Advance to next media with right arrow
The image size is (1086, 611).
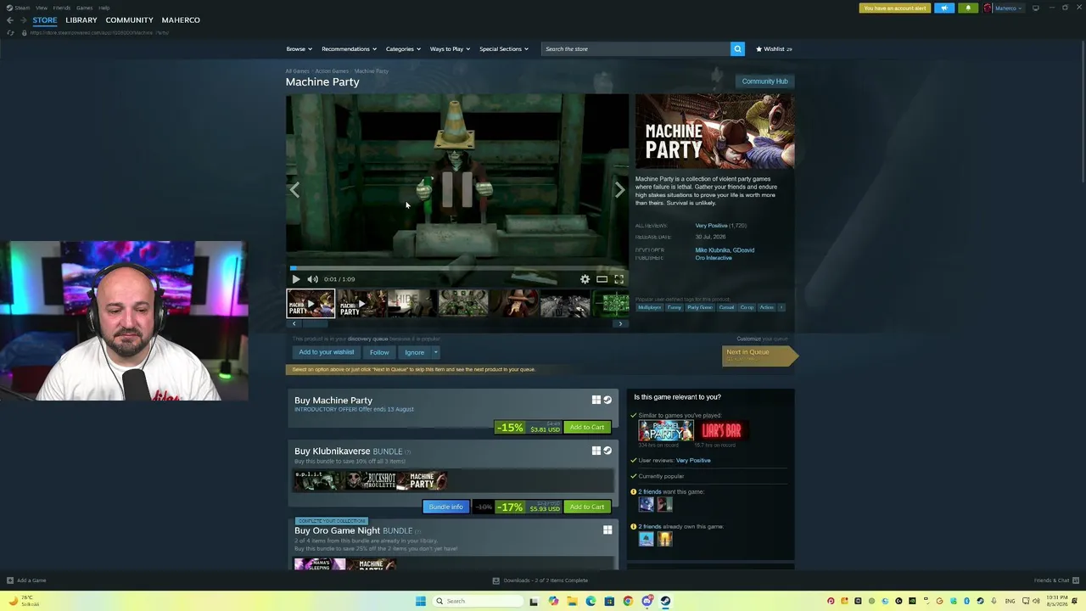[x=619, y=190]
